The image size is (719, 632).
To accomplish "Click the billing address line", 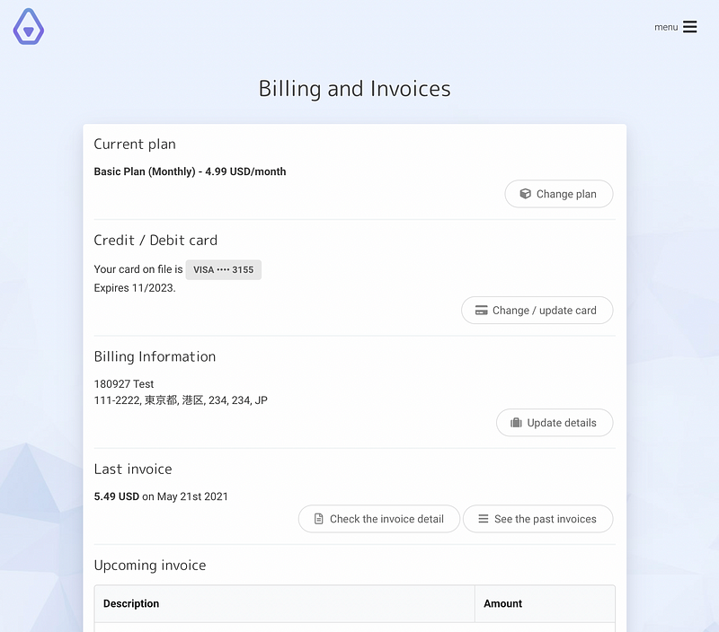I will click(x=181, y=400).
